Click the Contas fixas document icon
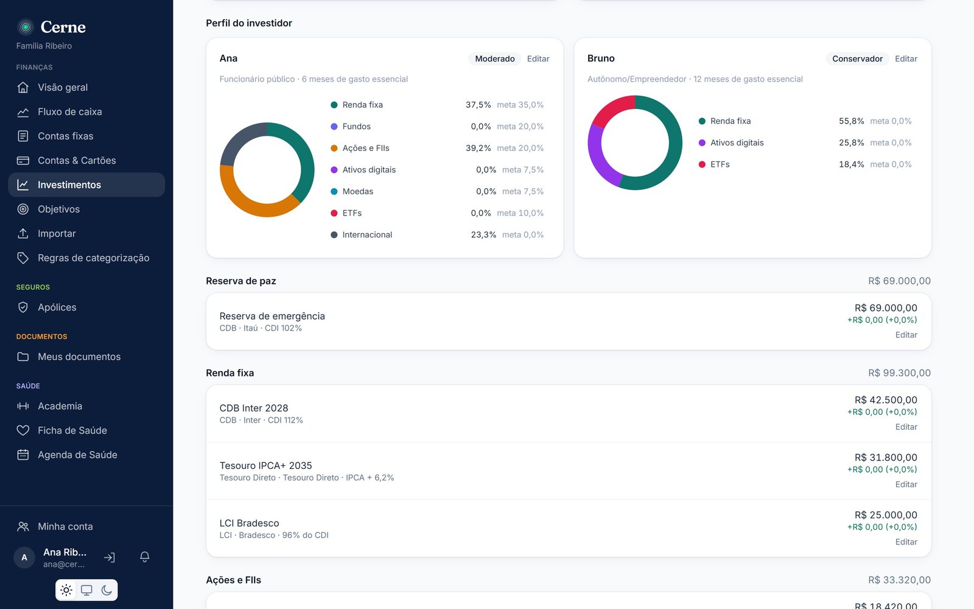974x609 pixels. pos(23,136)
